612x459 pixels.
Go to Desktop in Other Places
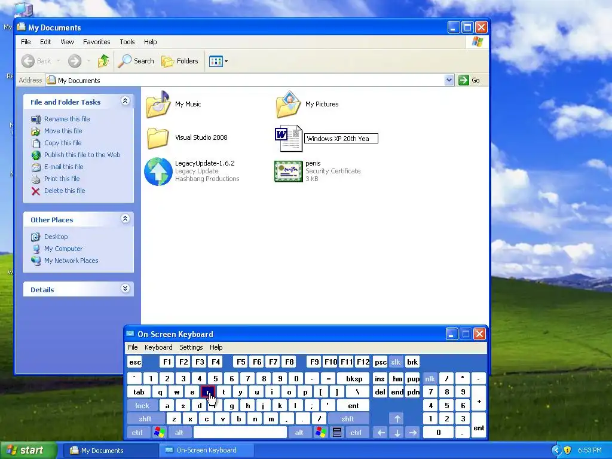(56, 237)
